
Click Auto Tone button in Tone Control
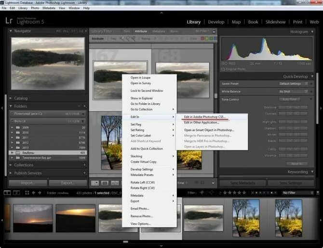[x=289, y=99]
